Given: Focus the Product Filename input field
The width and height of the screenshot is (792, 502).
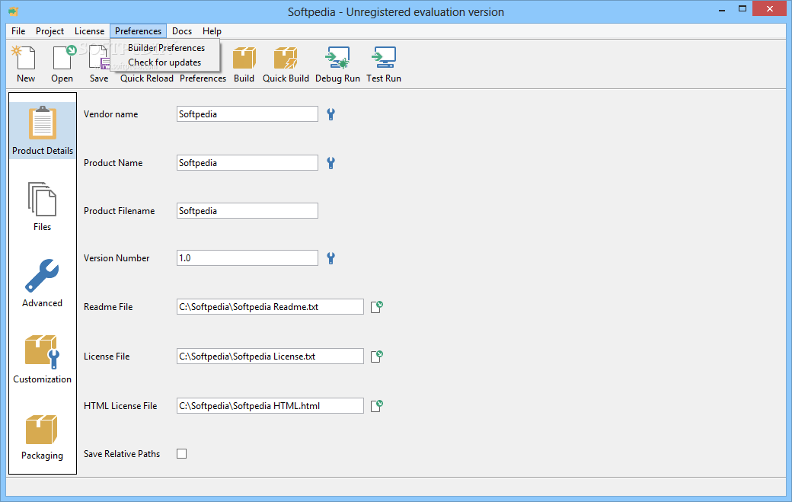Looking at the screenshot, I should (247, 210).
